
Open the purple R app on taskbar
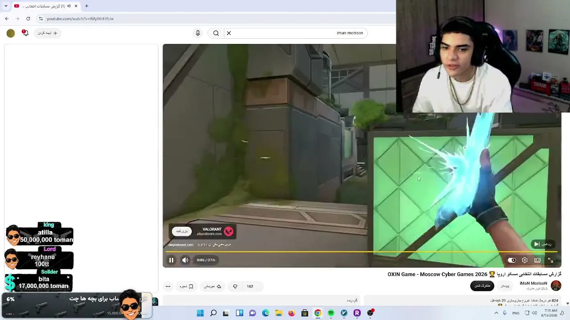(x=357, y=313)
